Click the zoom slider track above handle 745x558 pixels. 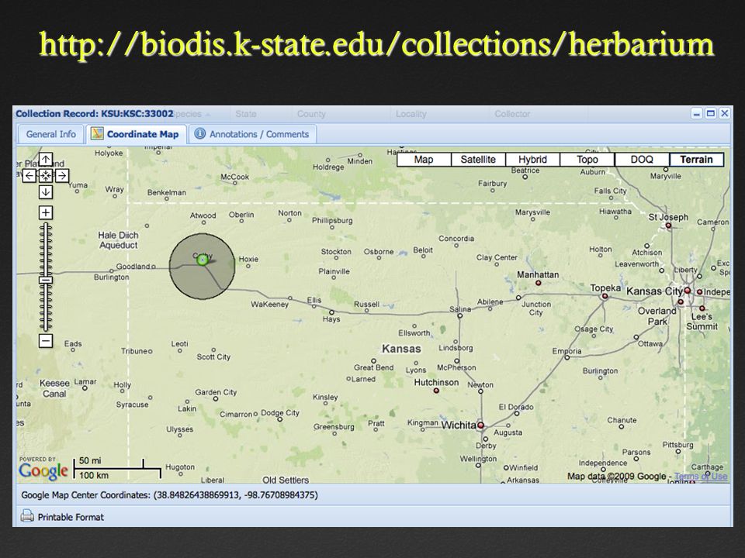coord(46,249)
